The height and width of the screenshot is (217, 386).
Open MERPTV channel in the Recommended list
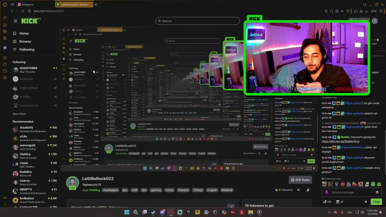[x=35, y=191]
